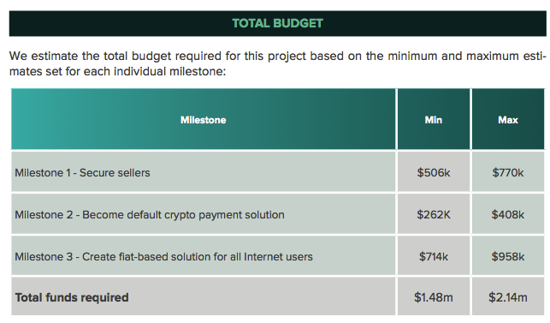
Task: Select the Min column header
Action: click(x=434, y=119)
